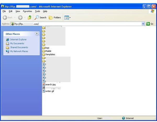Image resolution: width=157 pixels, height=122 pixels.
Task: Click the User status bar field
Action: pos(109,118)
